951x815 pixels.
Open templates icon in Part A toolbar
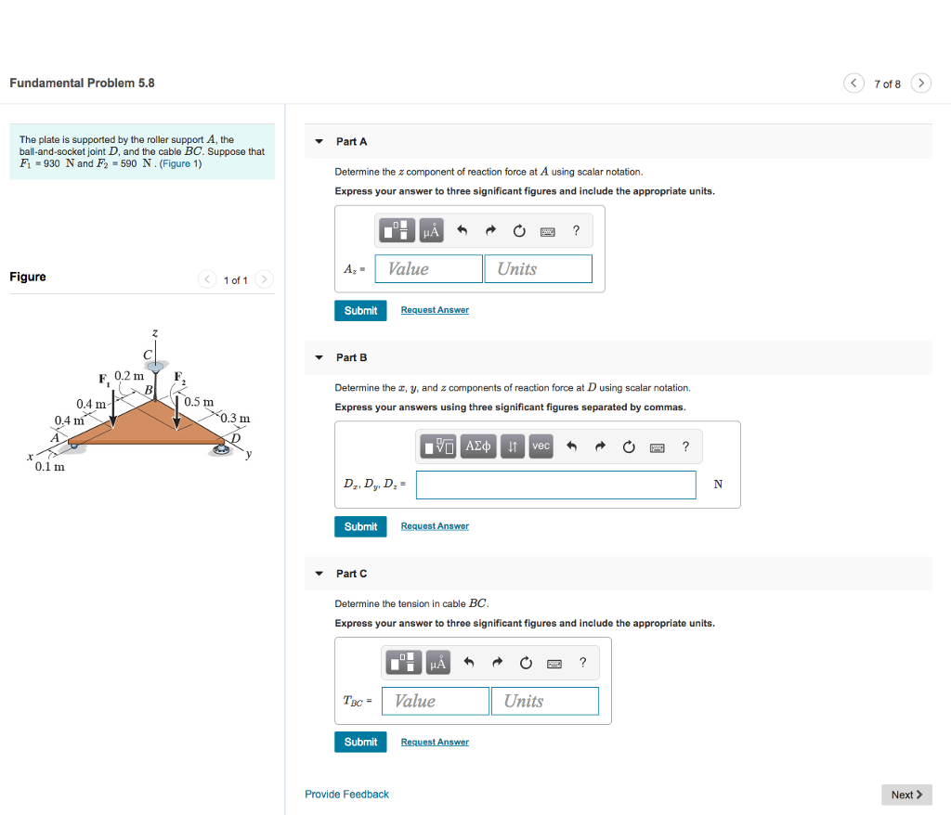[x=397, y=230]
